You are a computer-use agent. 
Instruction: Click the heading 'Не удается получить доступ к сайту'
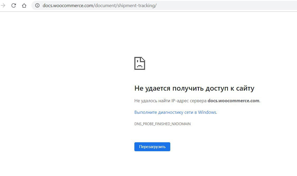point(194,88)
